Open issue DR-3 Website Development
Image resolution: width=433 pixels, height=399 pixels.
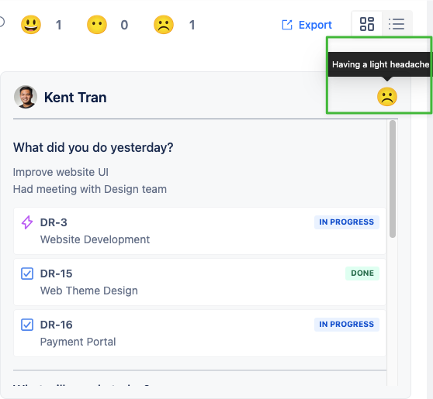coord(199,231)
